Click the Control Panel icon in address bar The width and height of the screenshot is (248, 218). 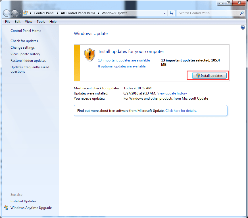click(26, 13)
